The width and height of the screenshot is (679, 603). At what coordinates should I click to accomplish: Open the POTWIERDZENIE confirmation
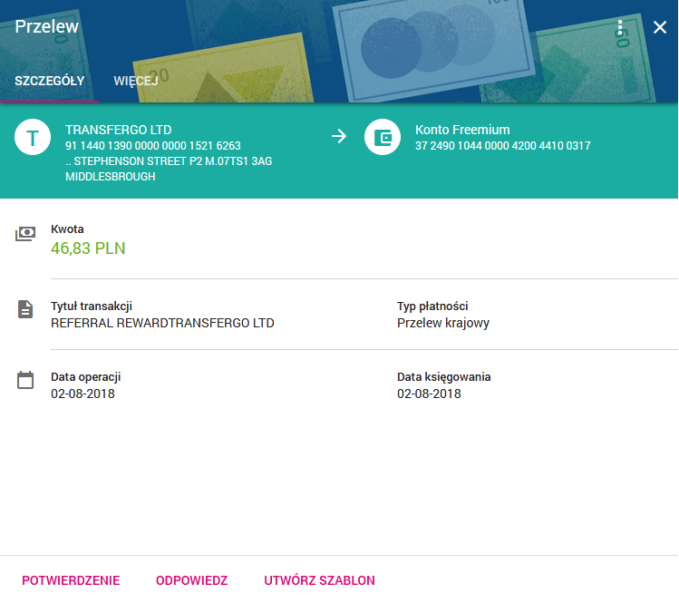tap(71, 580)
